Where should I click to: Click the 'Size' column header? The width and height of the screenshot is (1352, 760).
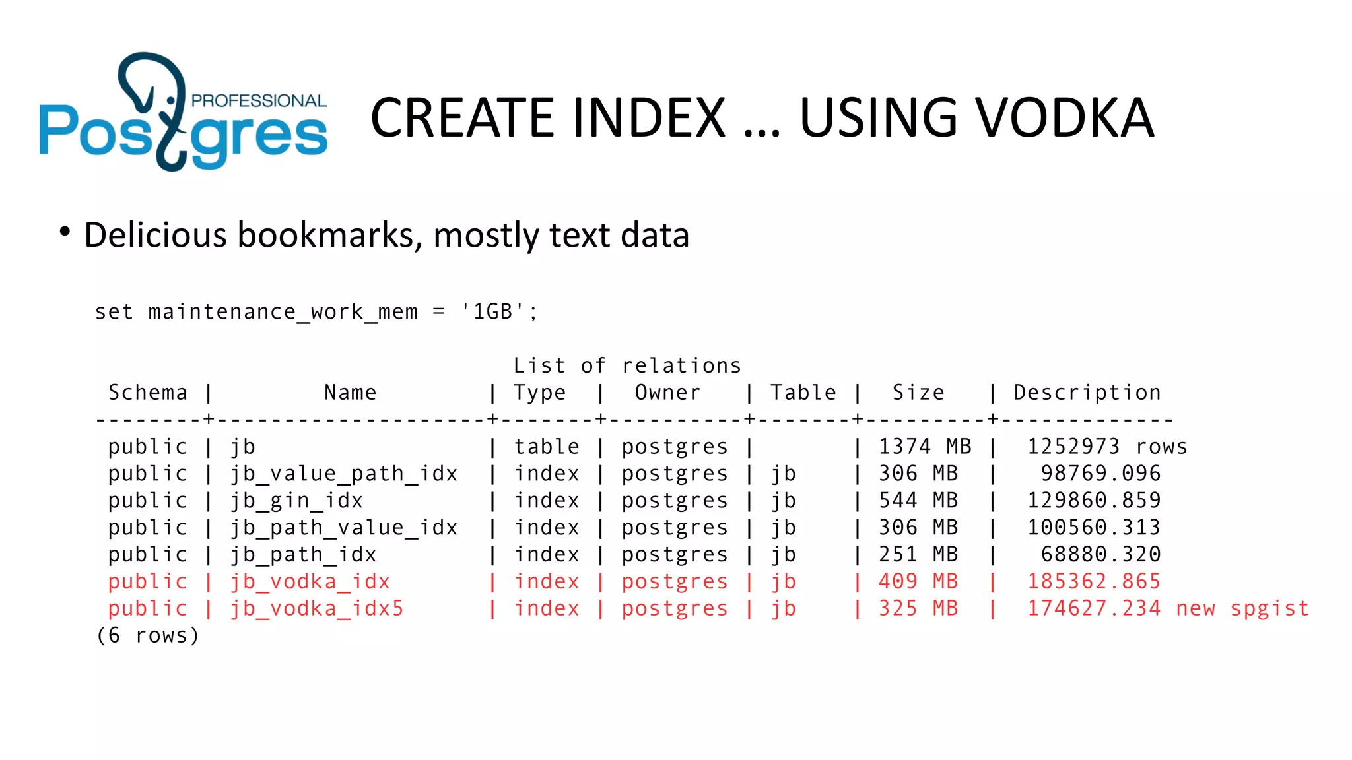pyautogui.click(x=918, y=393)
